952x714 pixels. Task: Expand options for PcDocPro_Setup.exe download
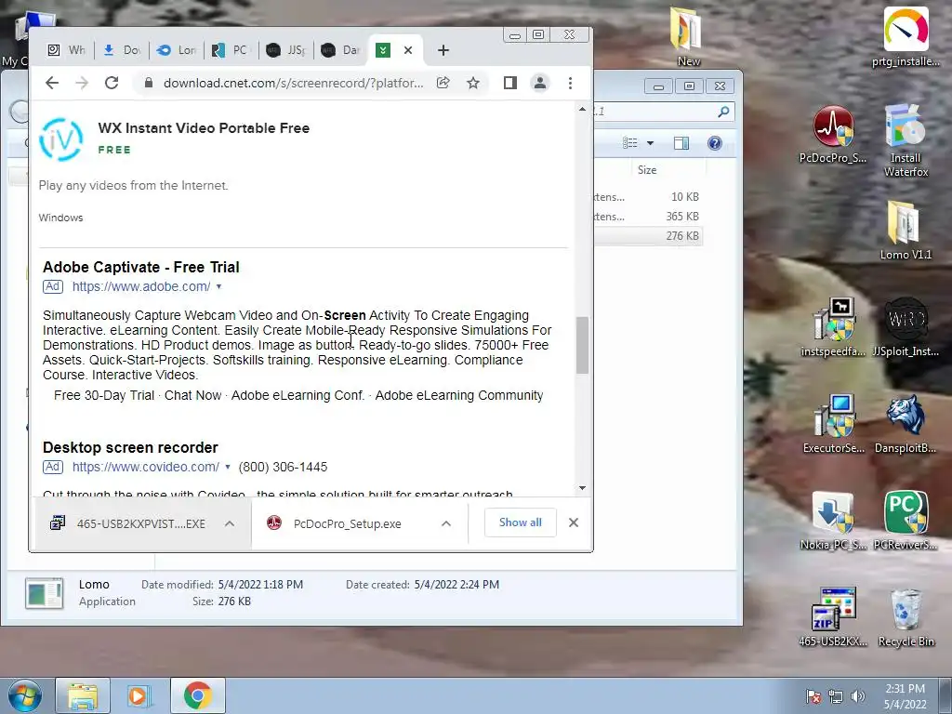446,523
